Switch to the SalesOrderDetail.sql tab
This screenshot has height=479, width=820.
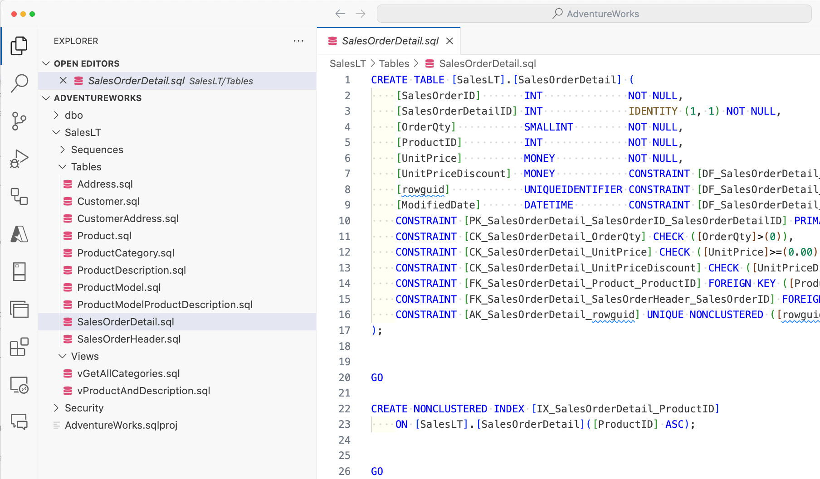(389, 41)
